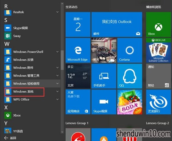This screenshot has height=141, width=172.
Task: Click the Lenovo Group 2 title
Action: tap(157, 123)
